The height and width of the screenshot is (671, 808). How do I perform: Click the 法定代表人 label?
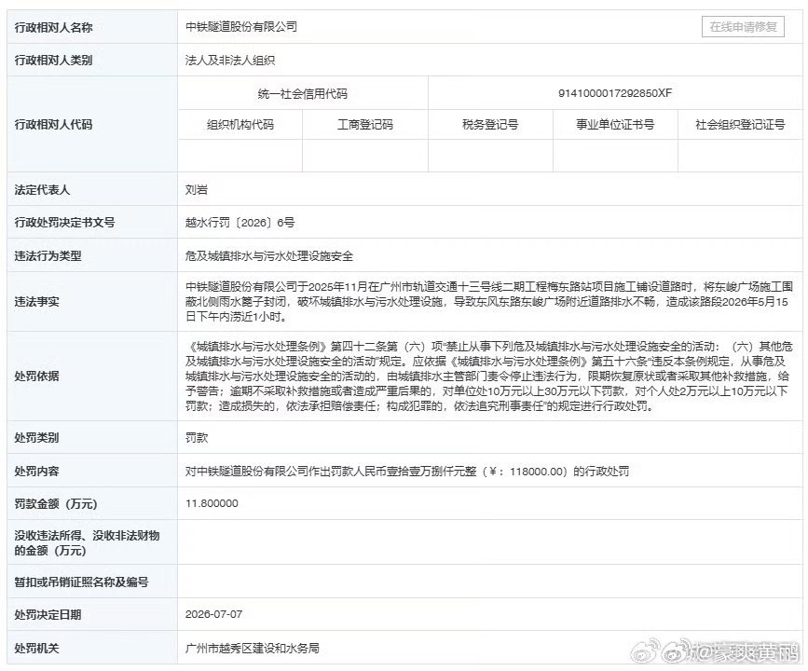click(x=42, y=190)
